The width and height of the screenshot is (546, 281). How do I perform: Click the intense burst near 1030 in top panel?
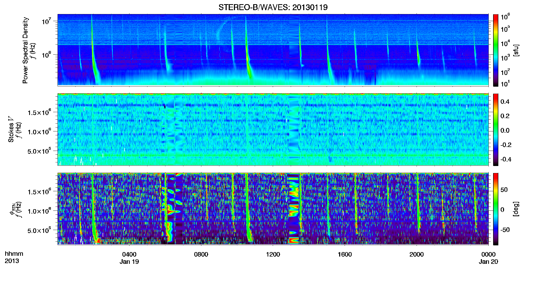tap(248, 57)
